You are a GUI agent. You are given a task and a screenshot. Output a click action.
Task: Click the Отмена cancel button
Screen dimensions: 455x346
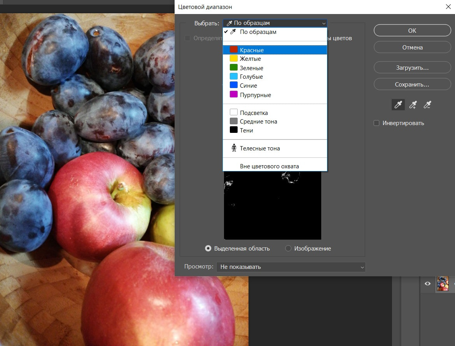click(412, 48)
